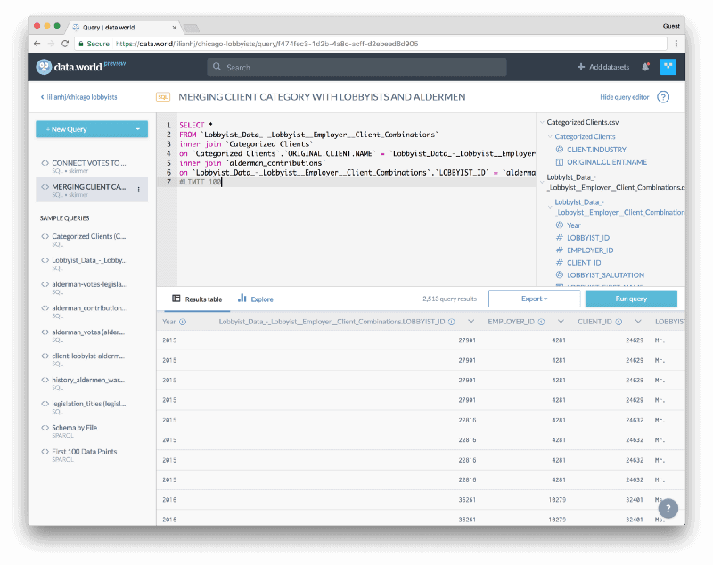Click the SQL badge beside query title
This screenshot has height=565, width=713.
pos(163,97)
